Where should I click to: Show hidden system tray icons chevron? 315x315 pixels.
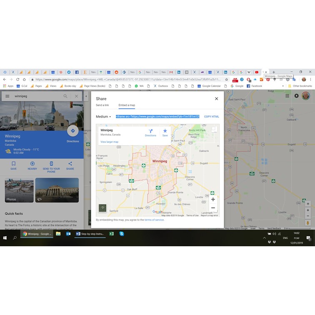click(264, 238)
